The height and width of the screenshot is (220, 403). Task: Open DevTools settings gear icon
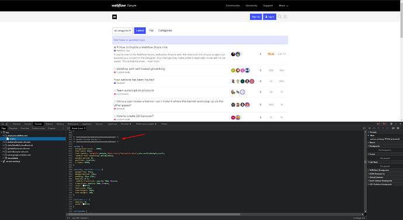point(391,124)
